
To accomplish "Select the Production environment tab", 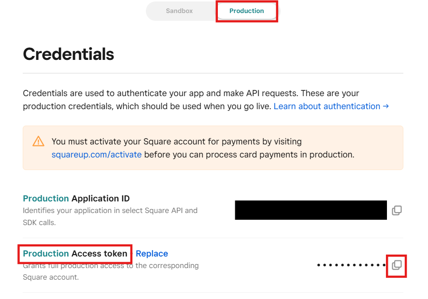I will point(246,11).
